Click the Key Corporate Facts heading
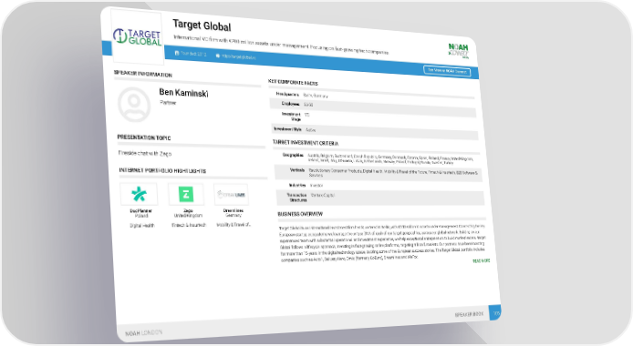Image resolution: width=633 pixels, height=346 pixels. (x=293, y=83)
